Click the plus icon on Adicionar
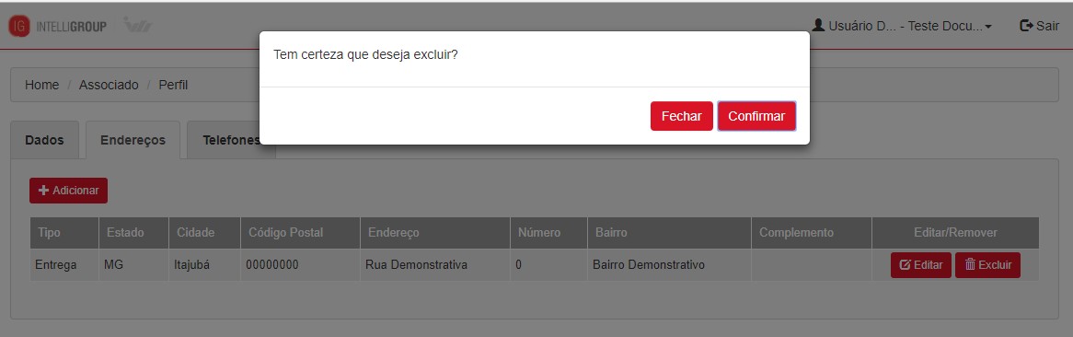The height and width of the screenshot is (337, 1073). click(x=44, y=191)
